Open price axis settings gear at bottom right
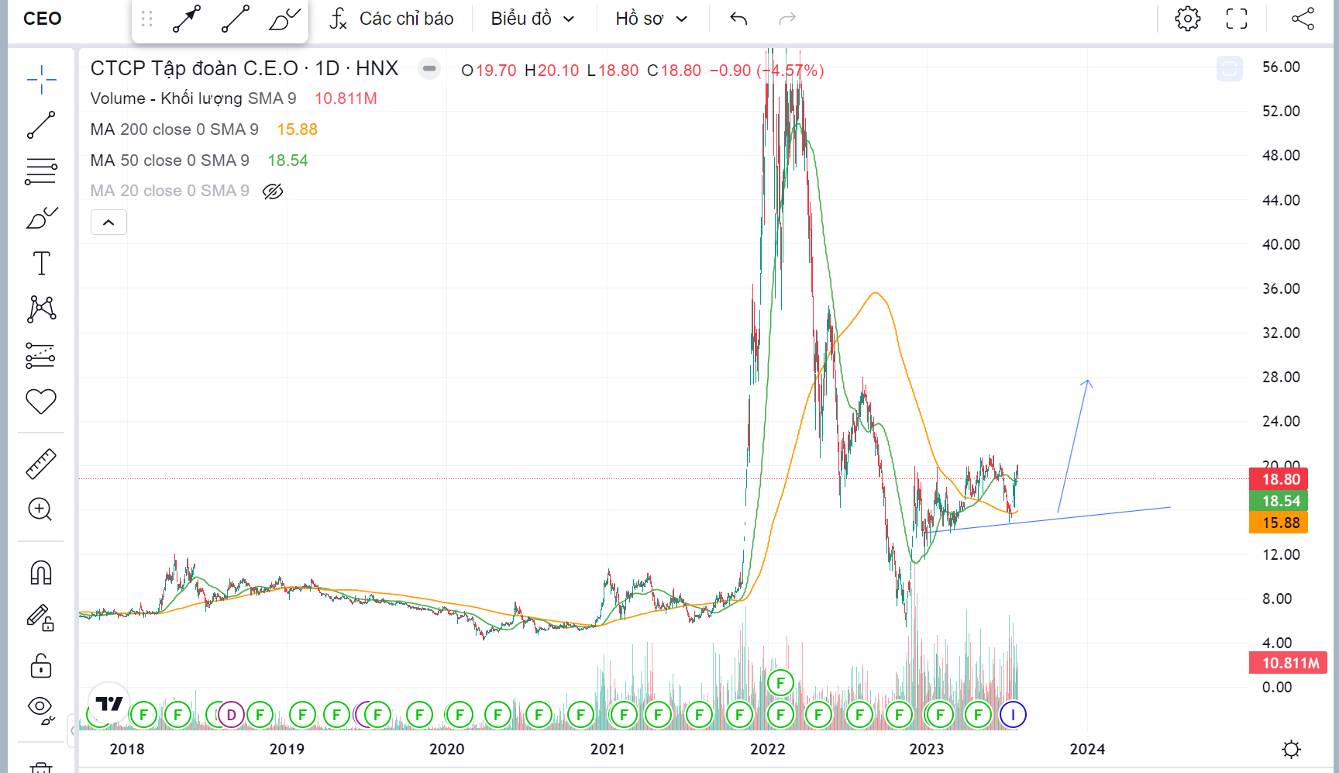1339x773 pixels. click(x=1291, y=749)
